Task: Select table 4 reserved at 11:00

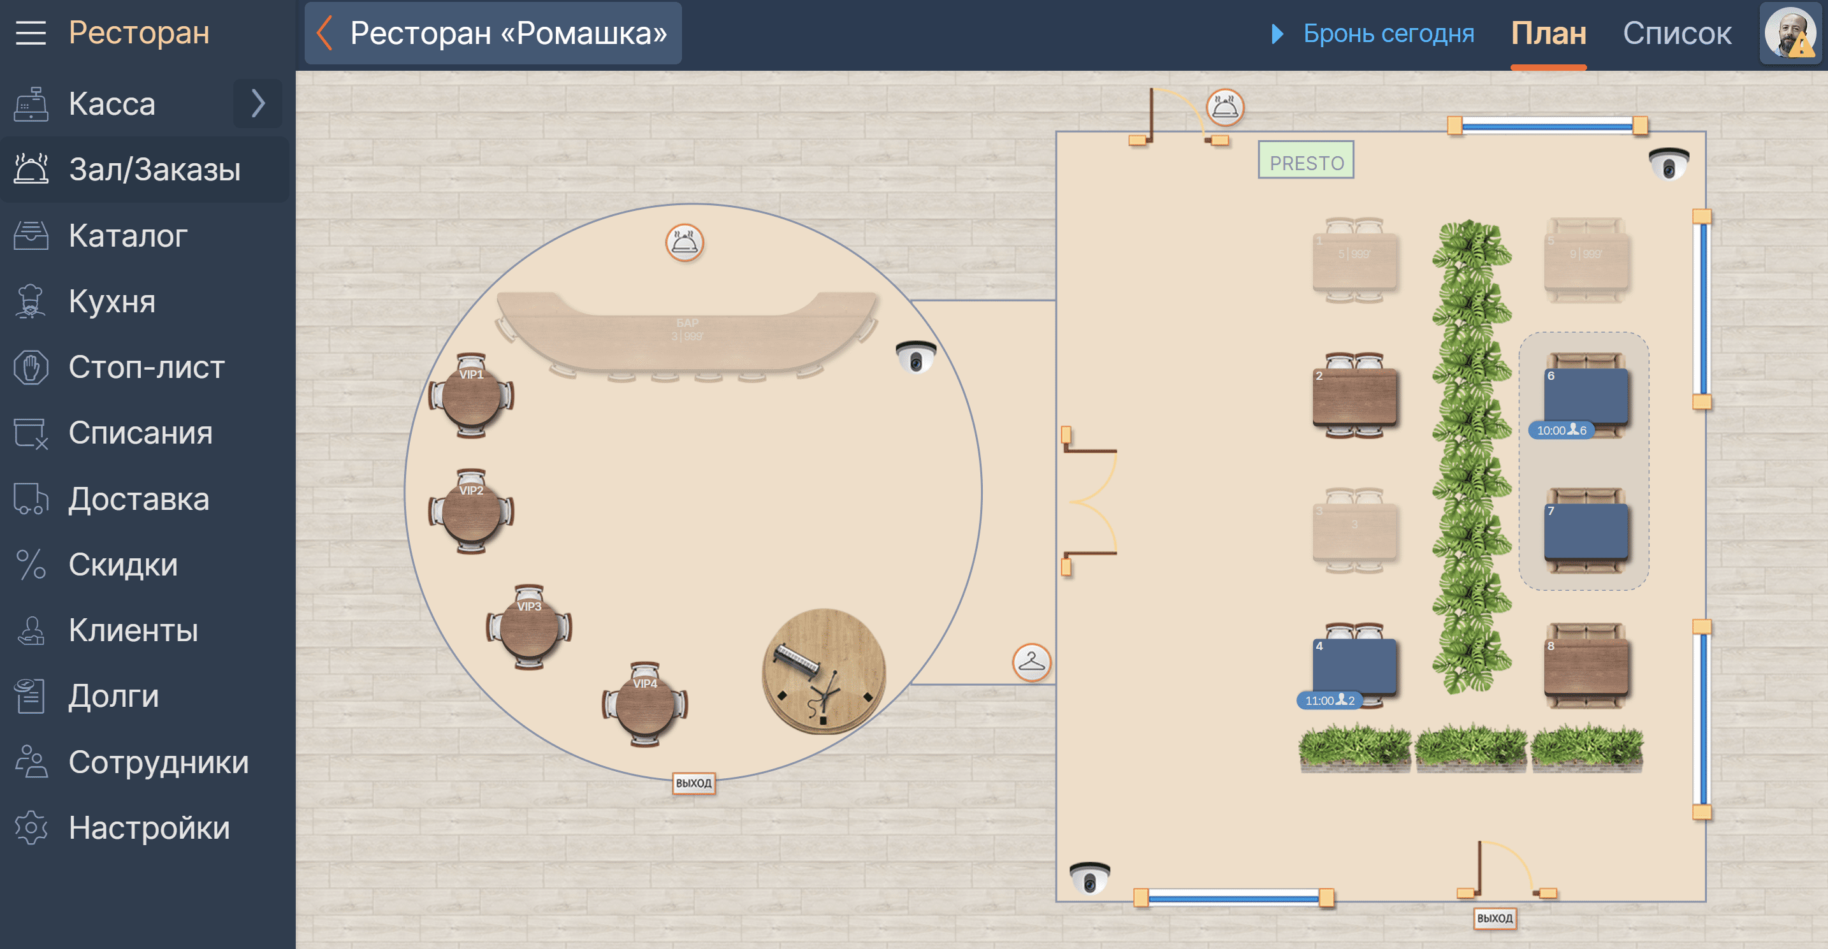Action: coord(1354,666)
